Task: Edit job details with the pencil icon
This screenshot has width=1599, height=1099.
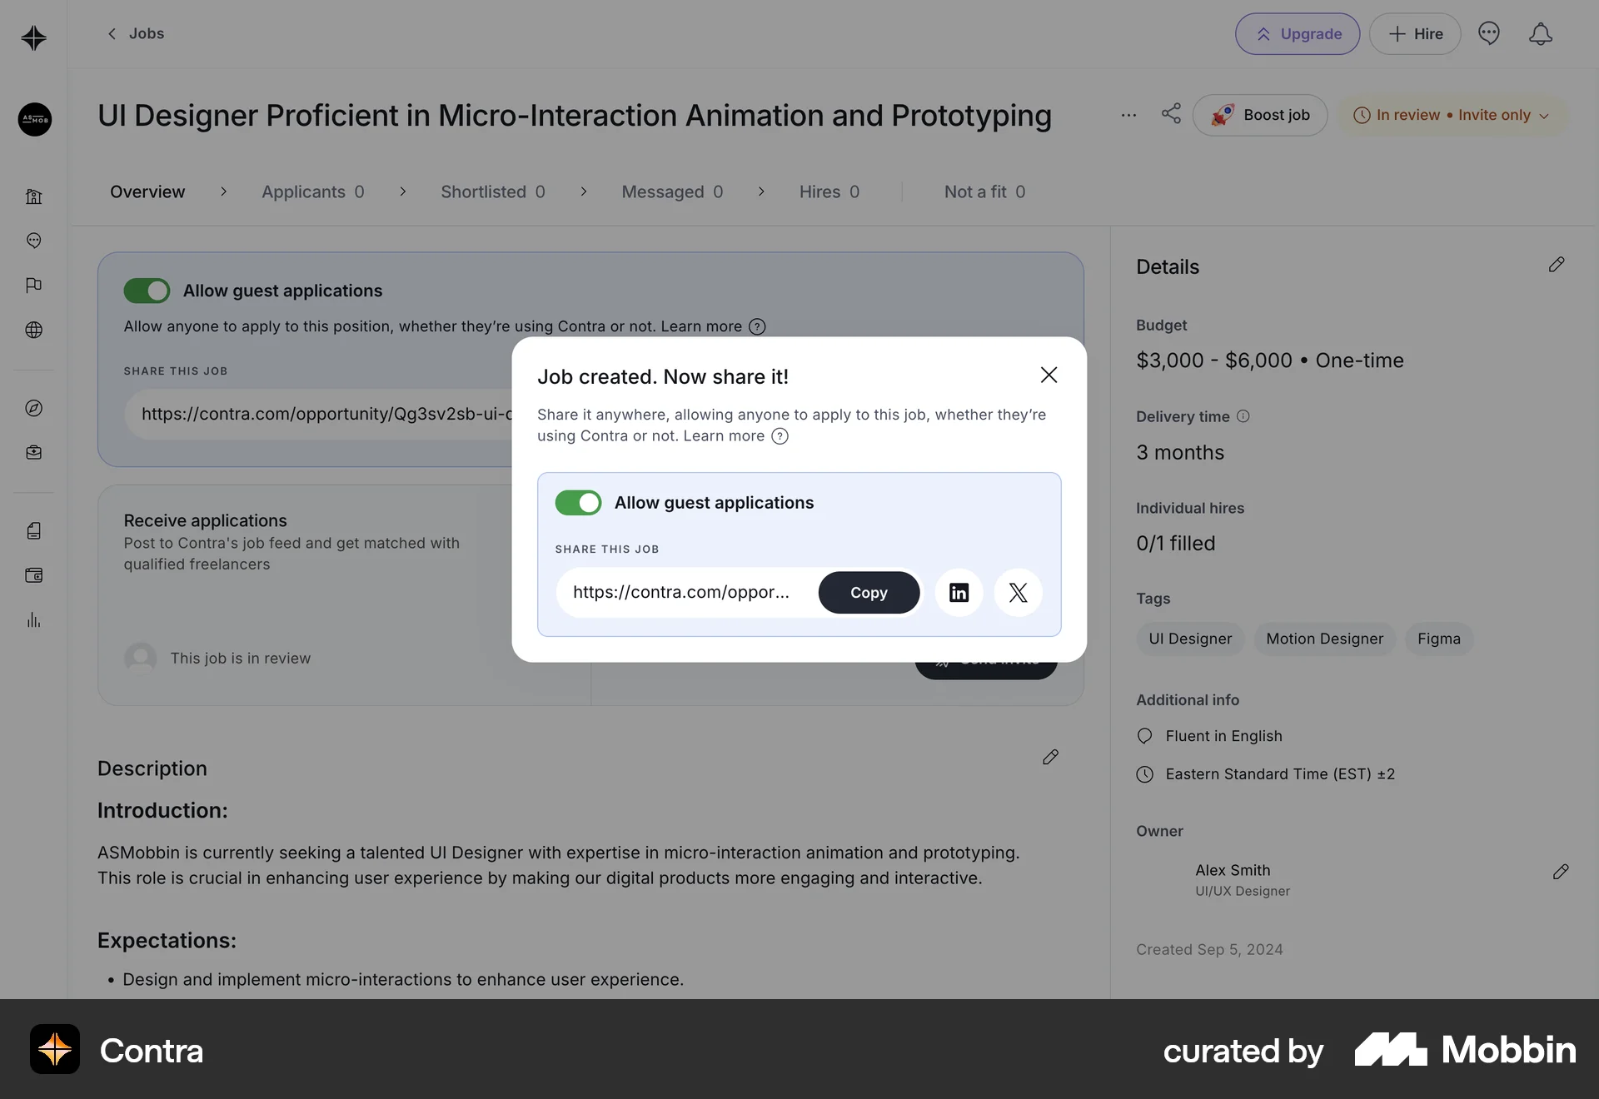Action: (1556, 265)
